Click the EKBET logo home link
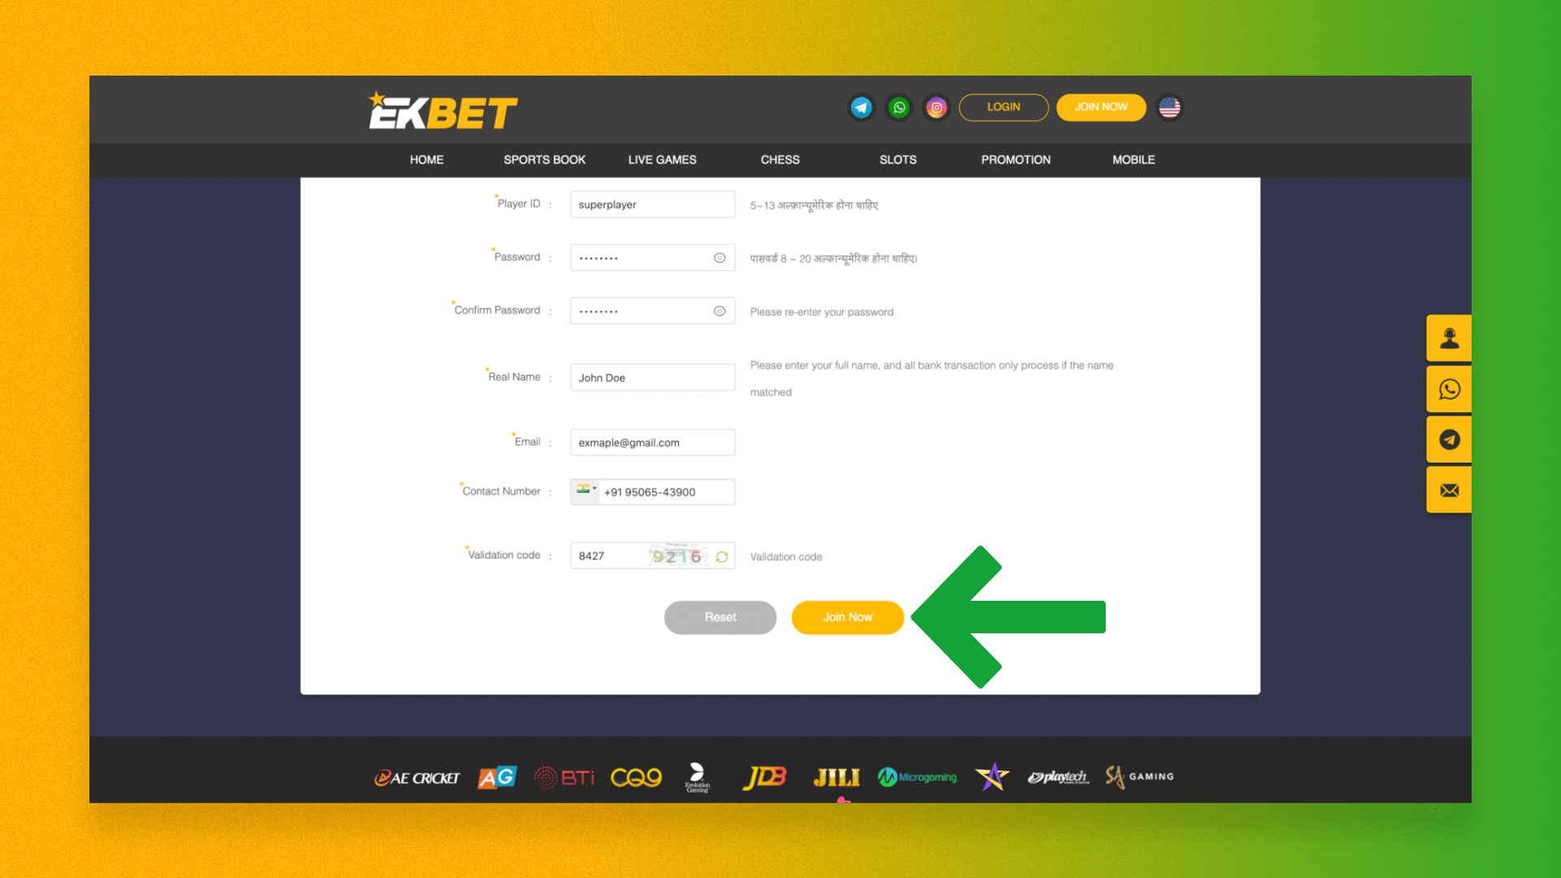The height and width of the screenshot is (878, 1561). [440, 107]
